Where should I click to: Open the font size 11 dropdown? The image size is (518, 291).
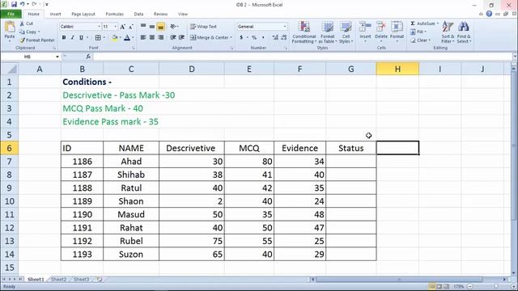pos(115,27)
